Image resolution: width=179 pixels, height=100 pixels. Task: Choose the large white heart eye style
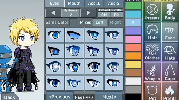[55, 67]
